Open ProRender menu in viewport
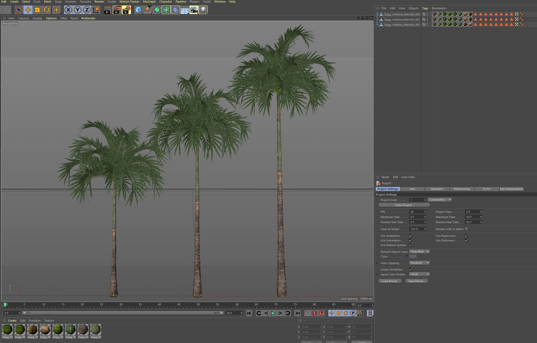Screen dimensions: 537x343 click(x=88, y=18)
